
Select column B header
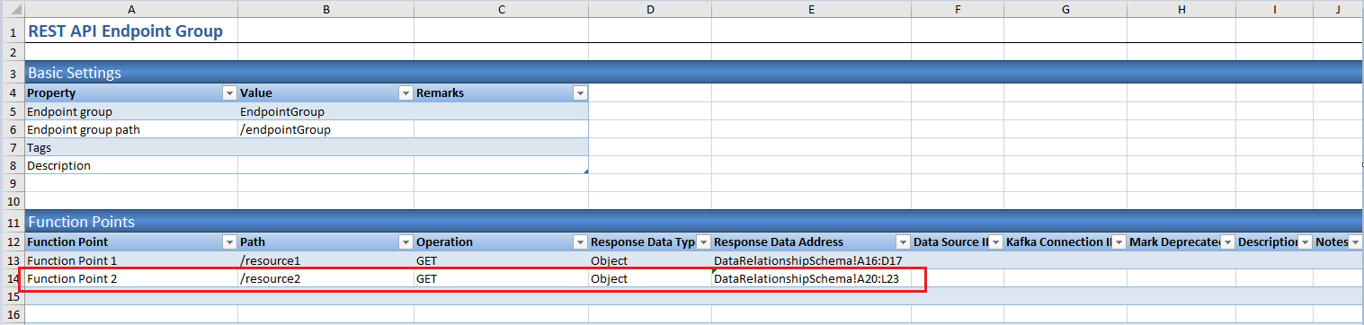[x=325, y=9]
